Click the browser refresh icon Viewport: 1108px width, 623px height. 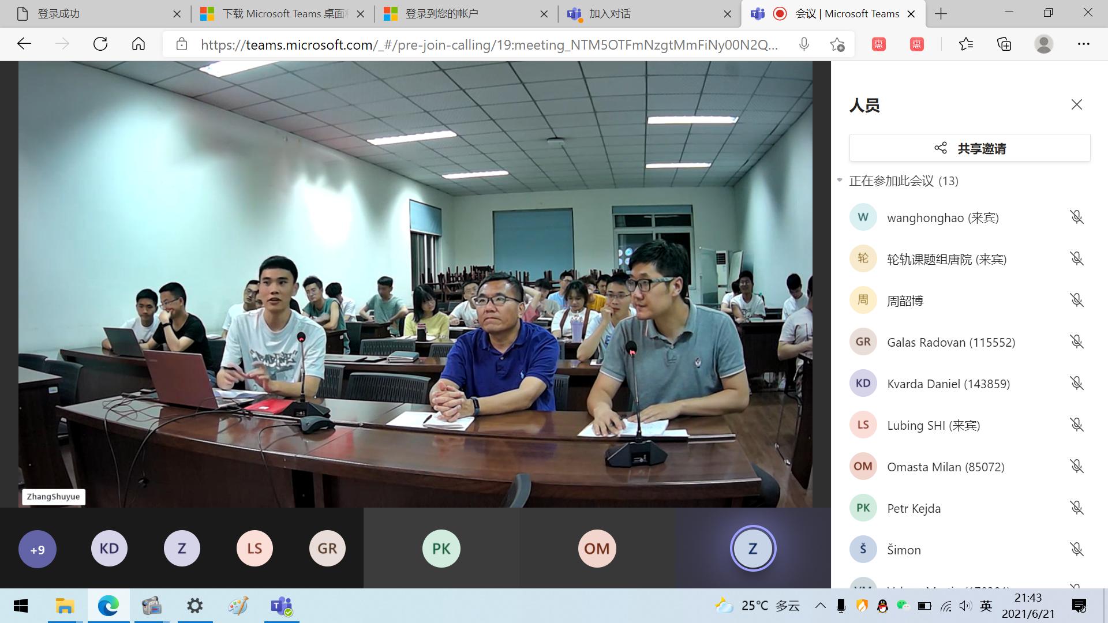(x=100, y=44)
